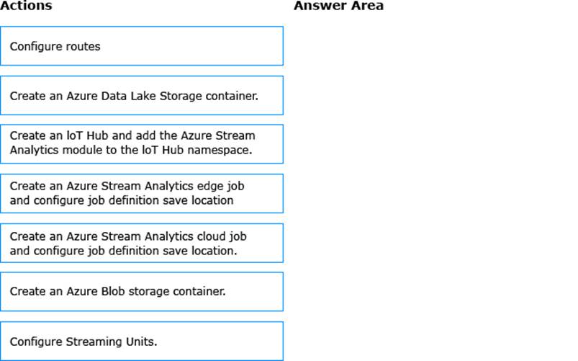Click the empty space below Answer Area heading

tap(432, 180)
